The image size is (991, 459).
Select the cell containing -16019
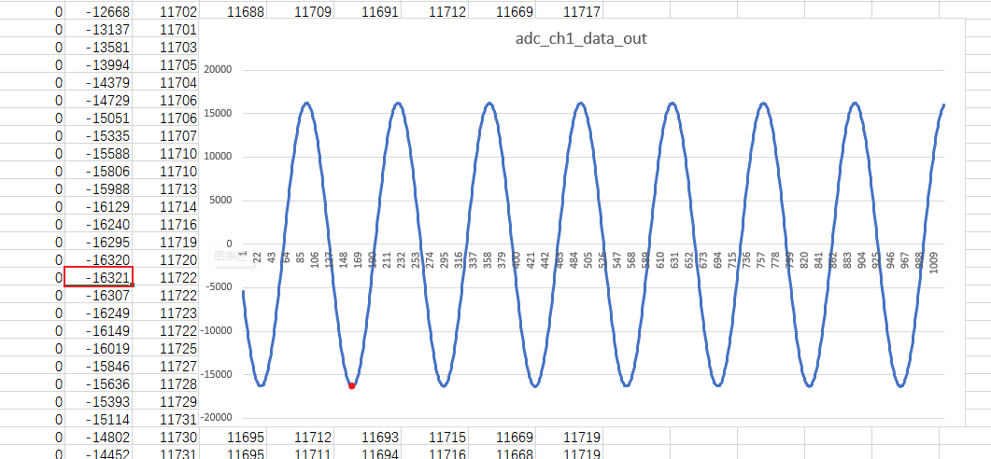tap(99, 349)
